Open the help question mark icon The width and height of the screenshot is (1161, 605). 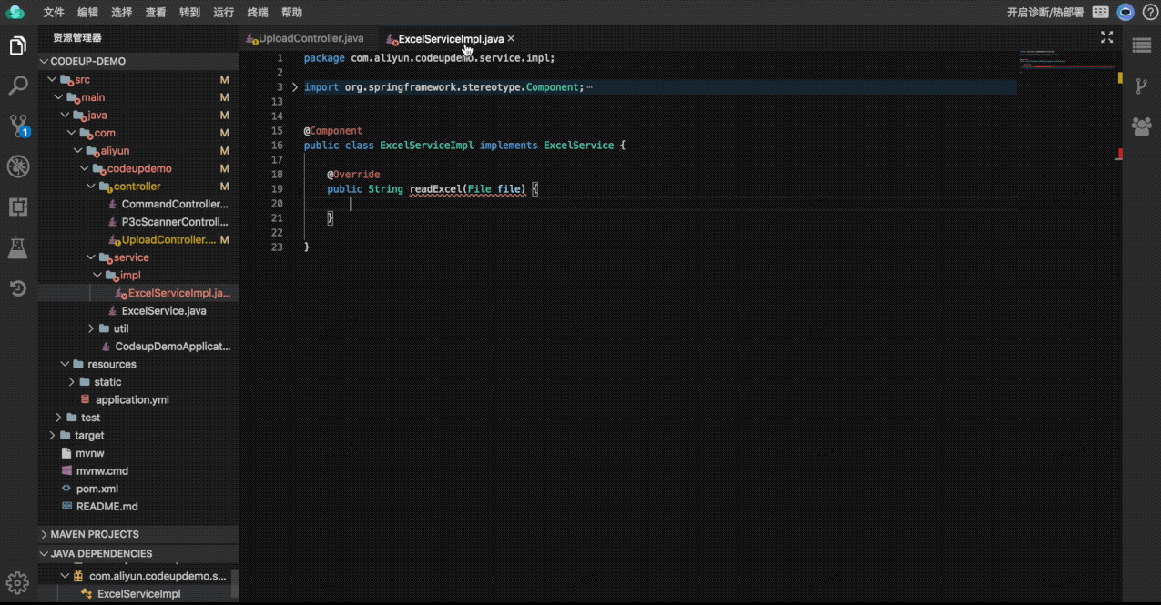coord(1149,12)
